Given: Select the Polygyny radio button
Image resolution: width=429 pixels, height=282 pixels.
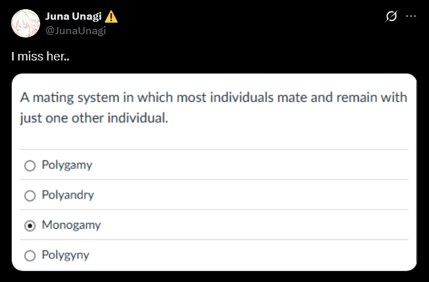Looking at the screenshot, I should tap(29, 255).
